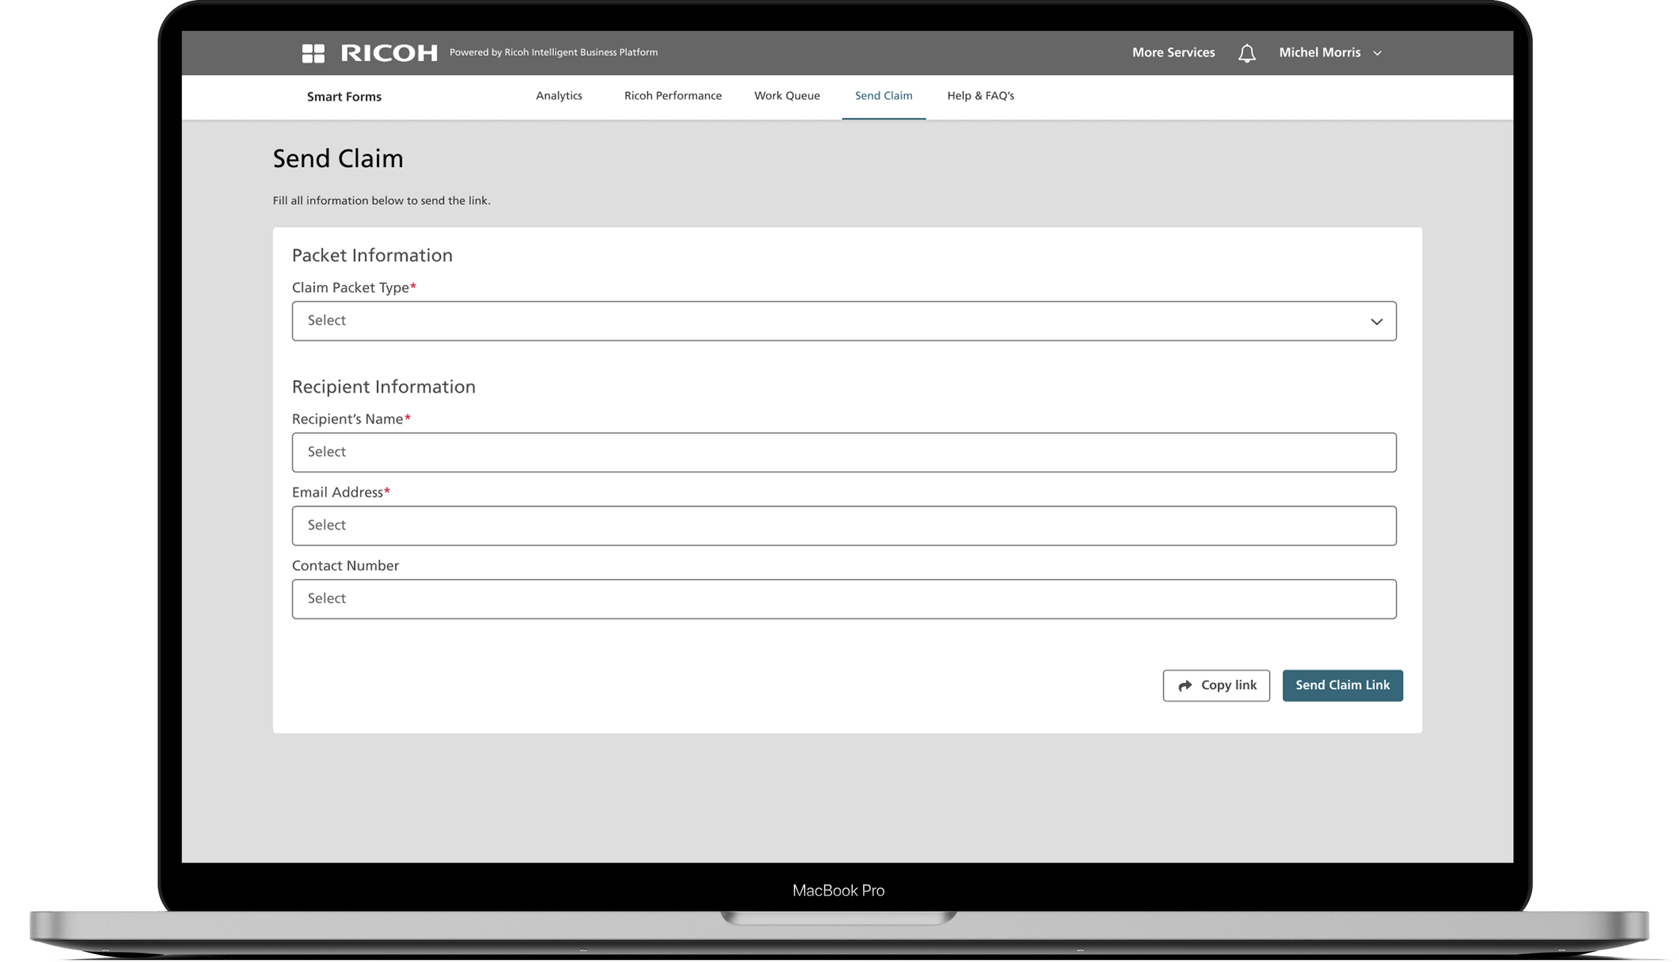Expand the Michel Morris user menu chevron
The image size is (1679, 962).
click(x=1377, y=53)
